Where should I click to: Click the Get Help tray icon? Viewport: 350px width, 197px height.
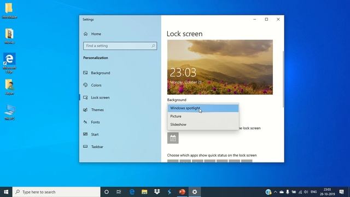269,192
